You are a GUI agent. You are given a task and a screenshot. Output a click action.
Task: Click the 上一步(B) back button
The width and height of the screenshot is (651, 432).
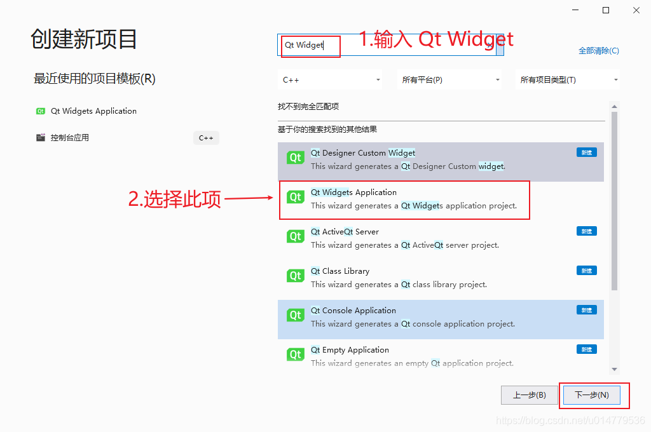(530, 395)
